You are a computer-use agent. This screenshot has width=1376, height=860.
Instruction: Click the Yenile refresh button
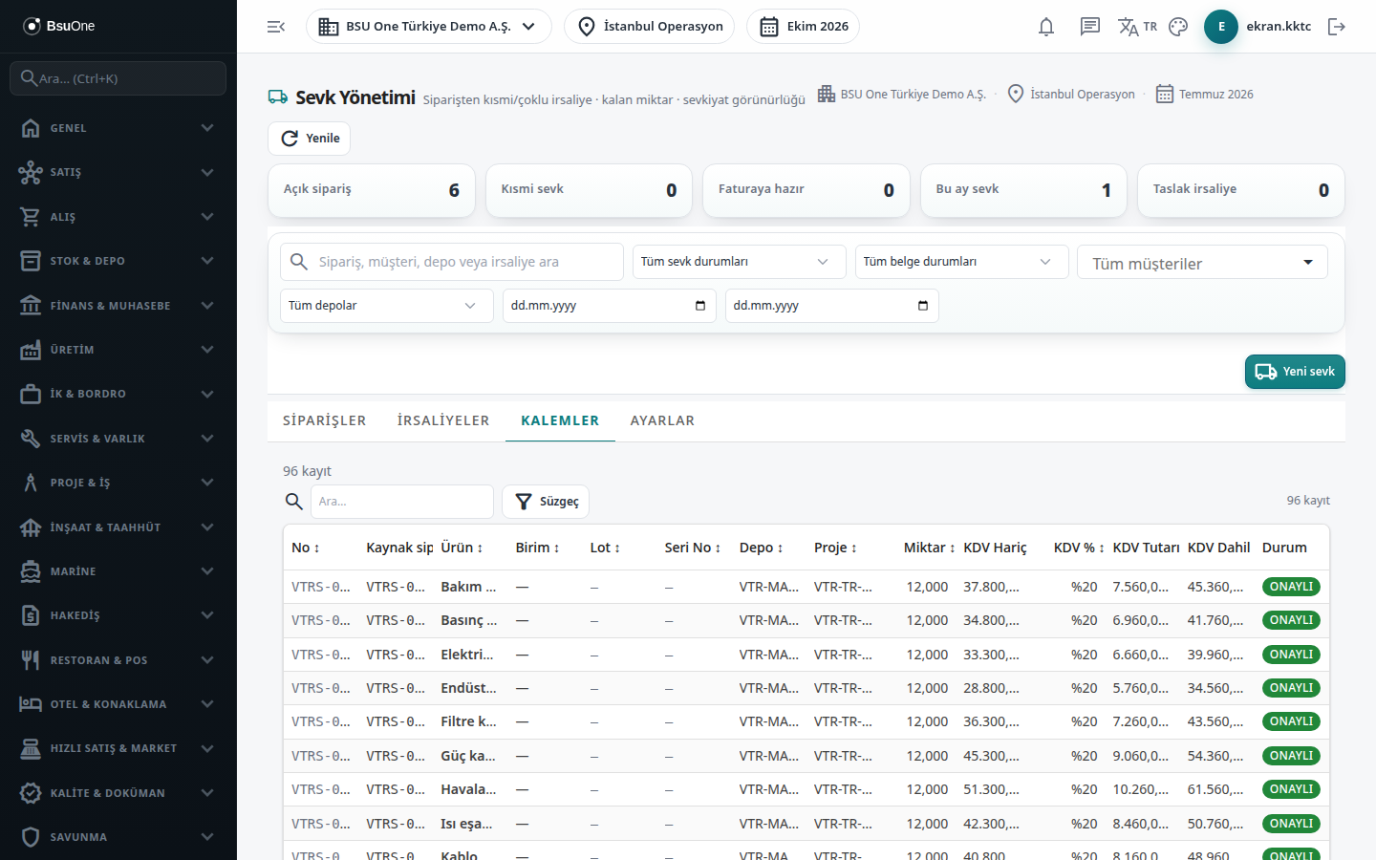pyautogui.click(x=309, y=139)
